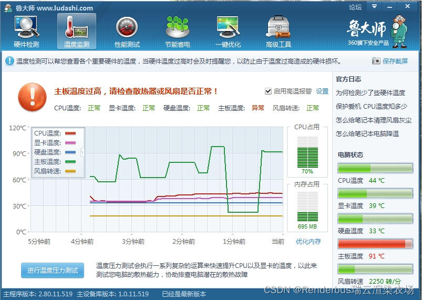The image size is (422, 300).
Task: Click the 显卡温度 正常 status text
Action: (149, 108)
